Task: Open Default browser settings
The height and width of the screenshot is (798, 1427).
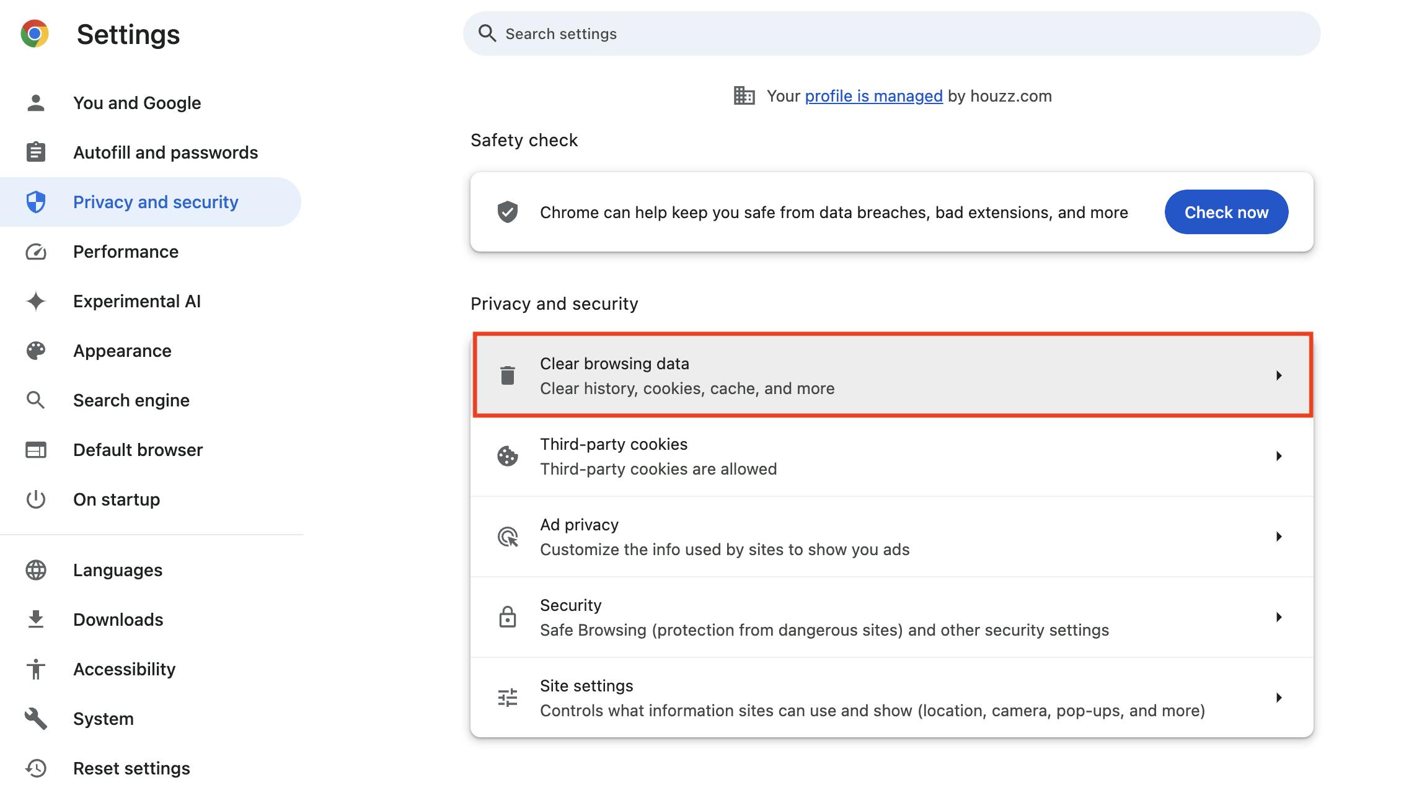Action: 151,450
